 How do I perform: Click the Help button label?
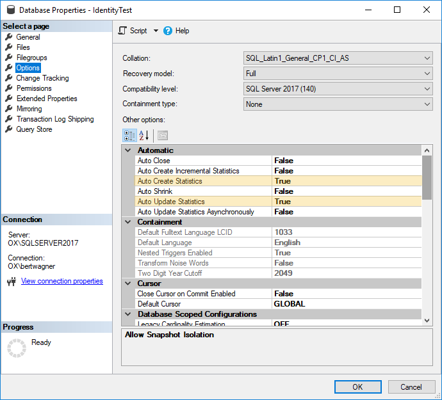point(182,31)
